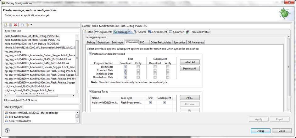Select the Other Executables sub-tab
Image resolution: width=296 pixels, height=138 pixels.
click(161, 43)
